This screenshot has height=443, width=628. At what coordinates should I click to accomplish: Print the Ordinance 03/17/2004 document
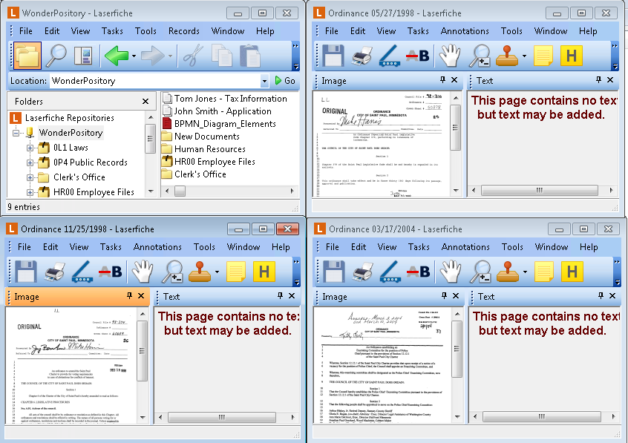(362, 272)
